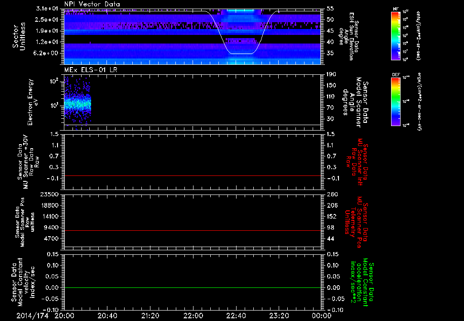
Task: Click the "Sector Unitless" axis label
Action: [x=19, y=36]
